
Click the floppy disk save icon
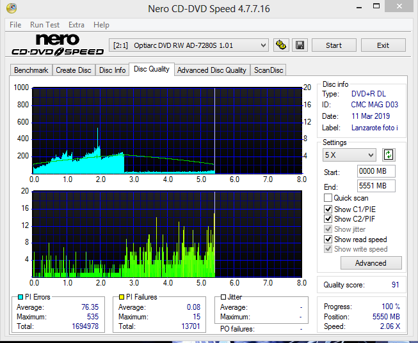(300, 45)
